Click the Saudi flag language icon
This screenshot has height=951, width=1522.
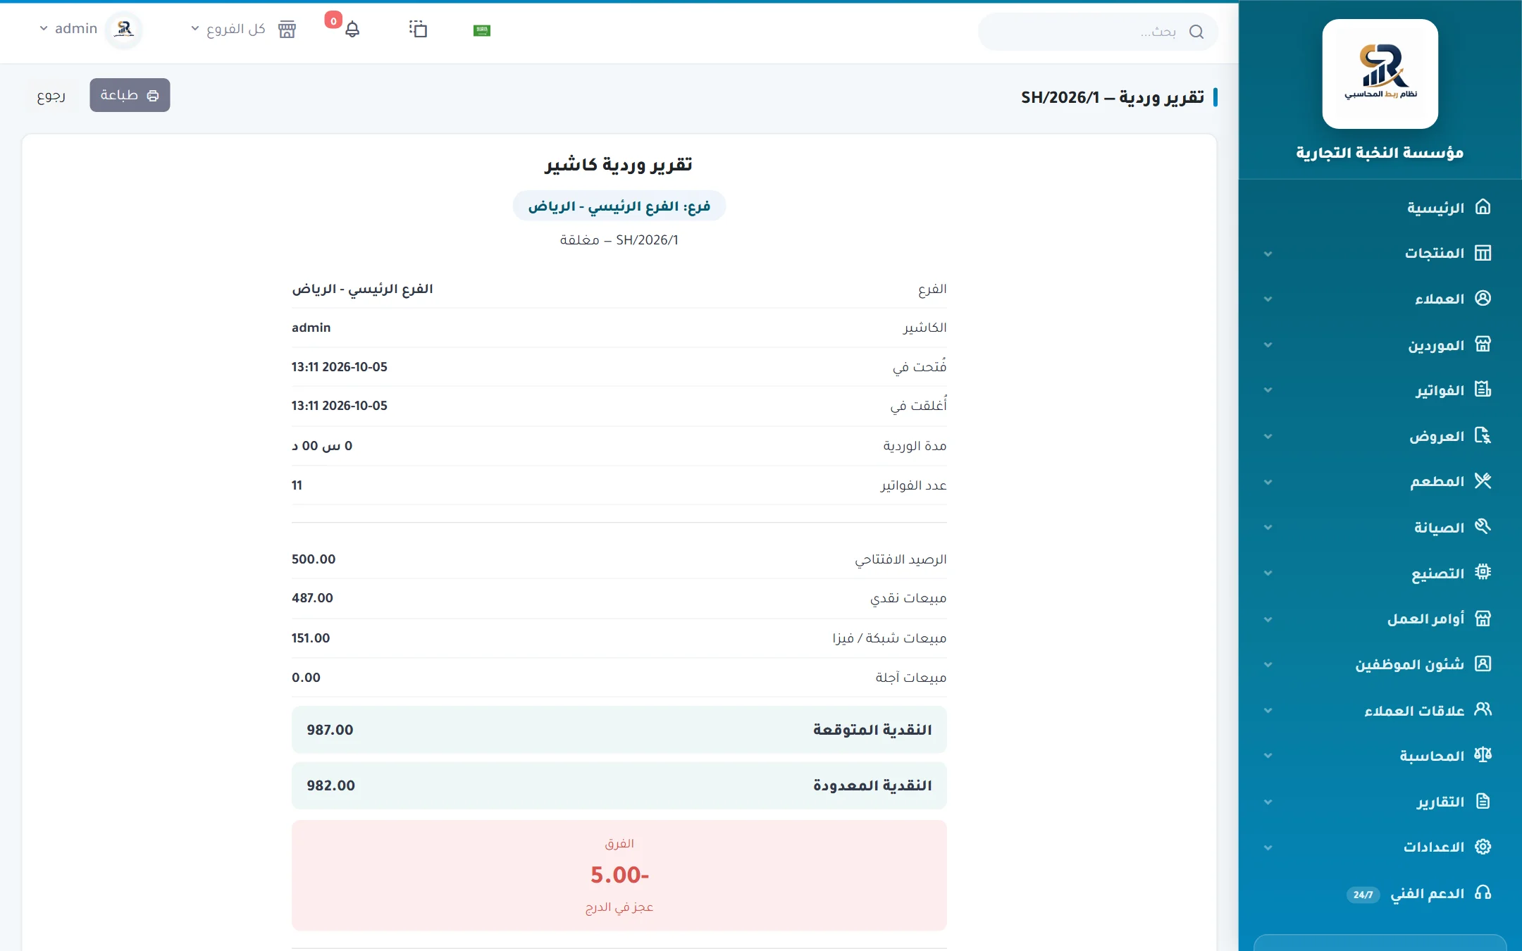tap(482, 30)
